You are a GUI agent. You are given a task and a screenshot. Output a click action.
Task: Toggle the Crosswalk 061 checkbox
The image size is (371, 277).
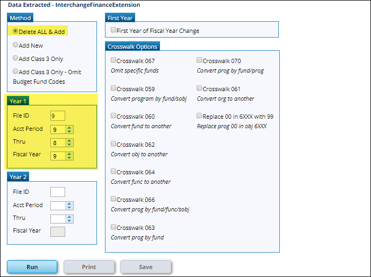coord(199,88)
